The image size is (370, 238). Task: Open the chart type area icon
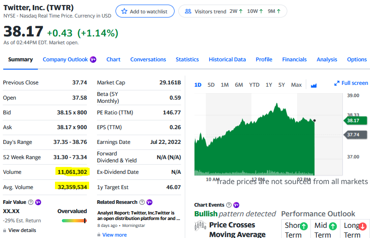314,85
